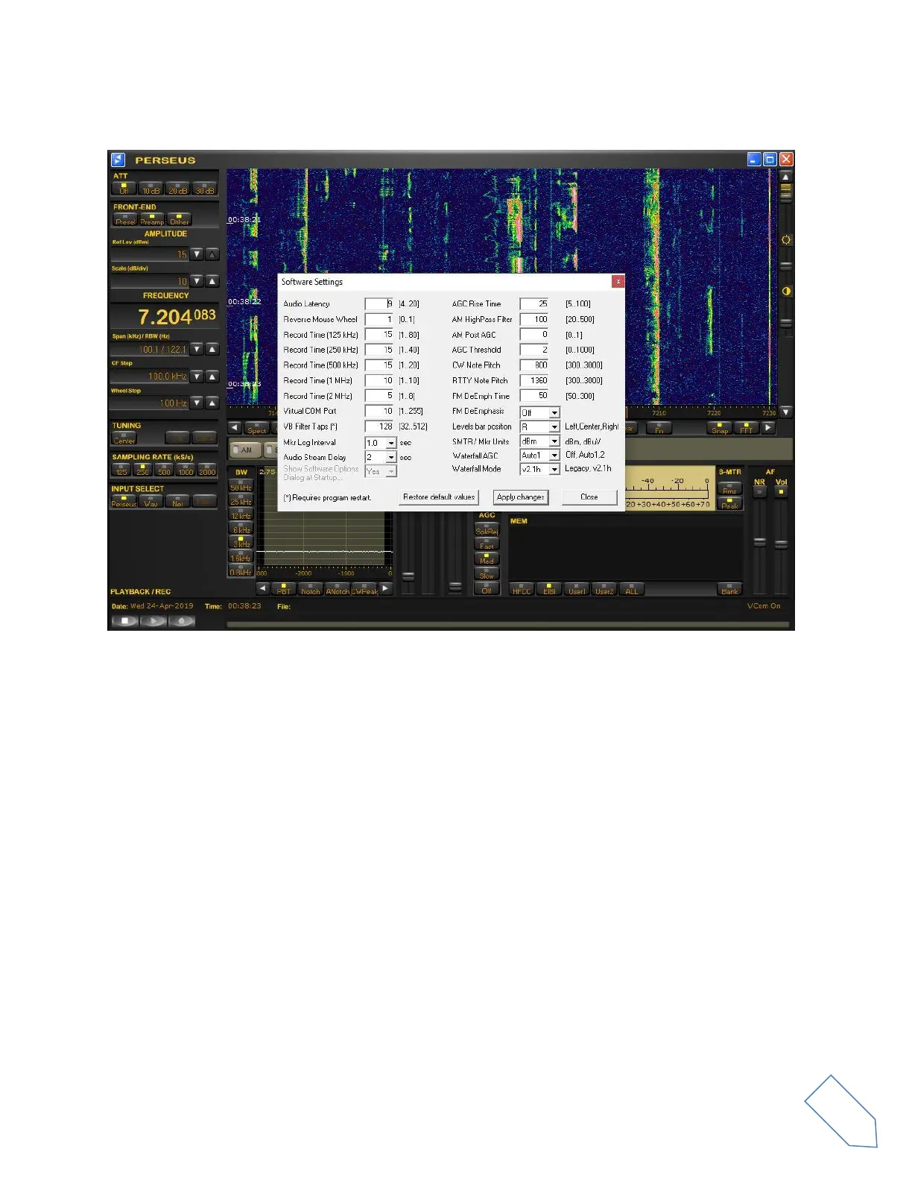Click the left arrow beside PBT button

(x=262, y=588)
